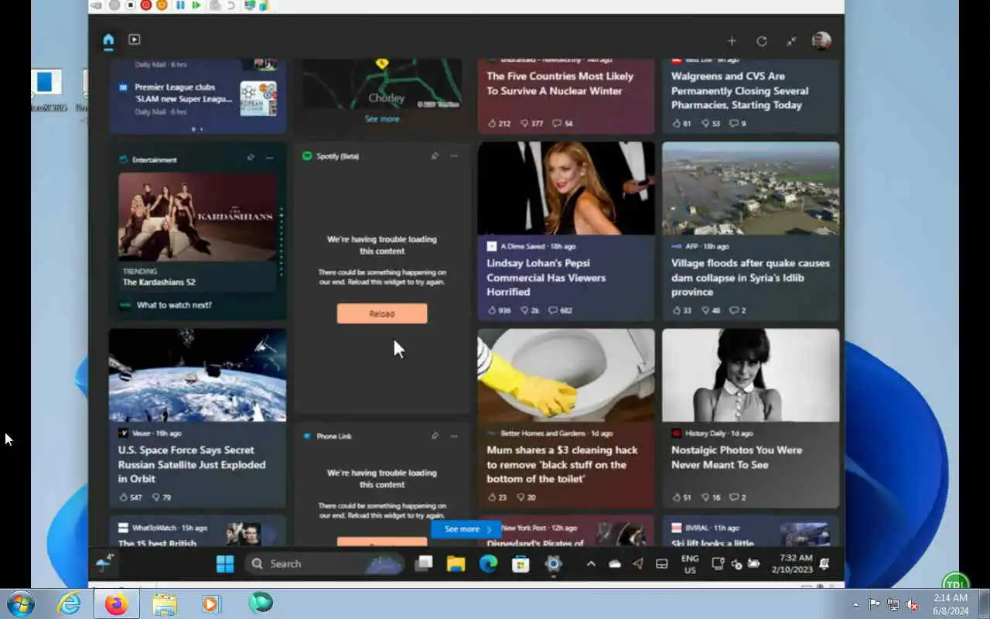The height and width of the screenshot is (619, 990).
Task: Refresh the widgets feed
Action: pyautogui.click(x=762, y=41)
